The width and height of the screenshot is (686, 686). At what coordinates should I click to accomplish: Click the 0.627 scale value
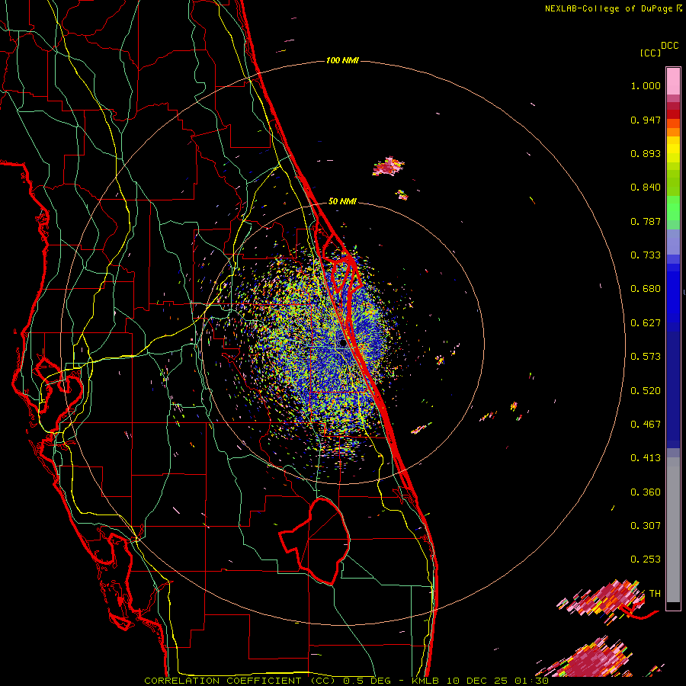click(x=646, y=323)
